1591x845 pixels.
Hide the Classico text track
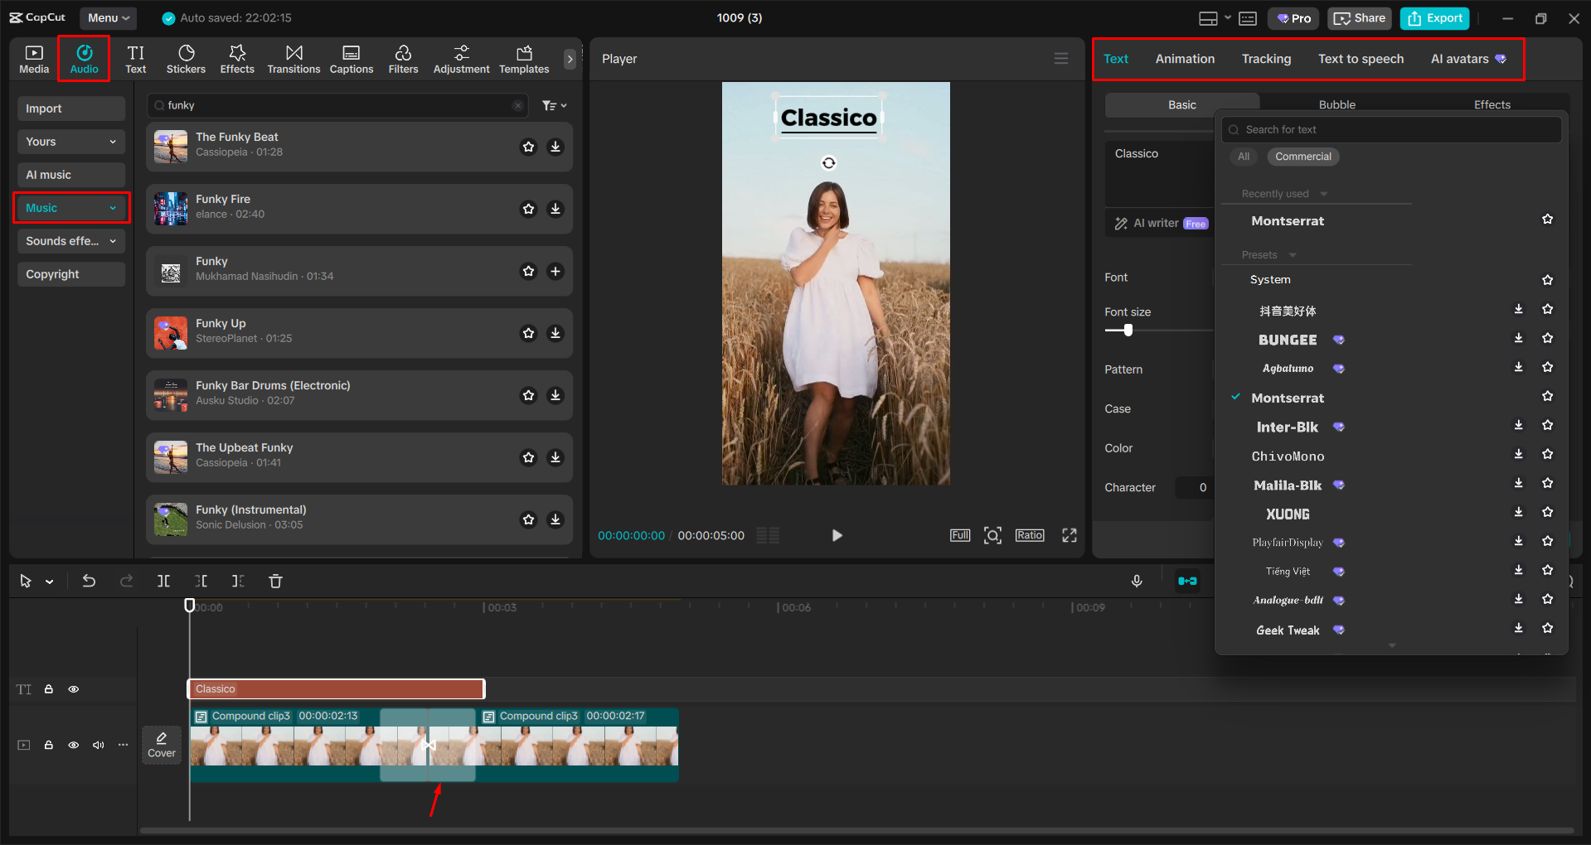coord(74,688)
